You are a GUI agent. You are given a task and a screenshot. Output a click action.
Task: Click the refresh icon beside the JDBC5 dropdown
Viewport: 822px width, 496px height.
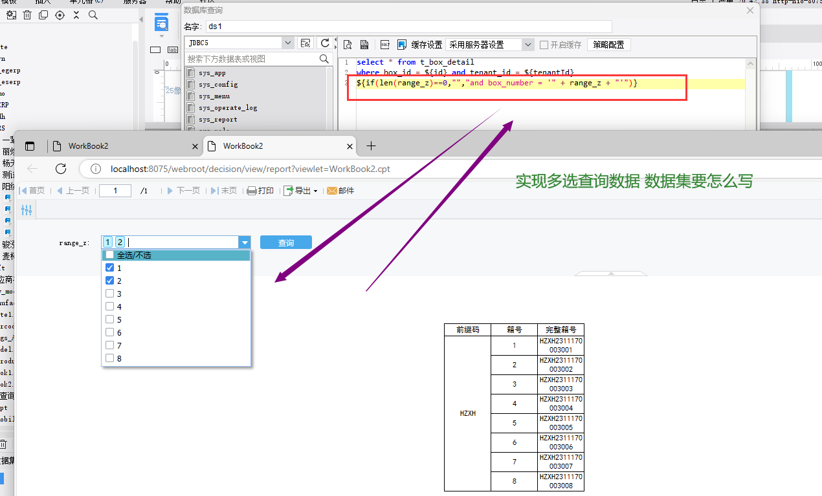point(326,43)
